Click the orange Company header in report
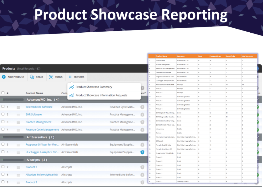The width and height of the screenshot is (263, 187). point(181,56)
